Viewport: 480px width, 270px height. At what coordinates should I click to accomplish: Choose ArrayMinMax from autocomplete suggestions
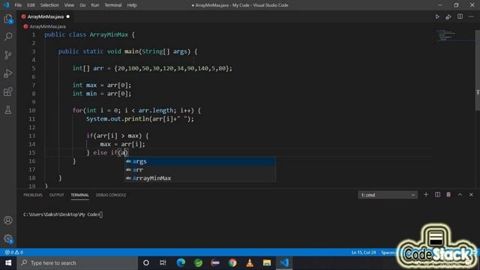(x=200, y=178)
